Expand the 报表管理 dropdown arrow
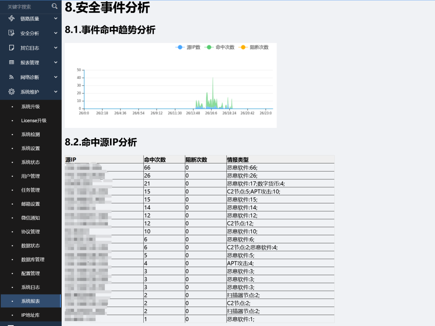 click(55, 62)
